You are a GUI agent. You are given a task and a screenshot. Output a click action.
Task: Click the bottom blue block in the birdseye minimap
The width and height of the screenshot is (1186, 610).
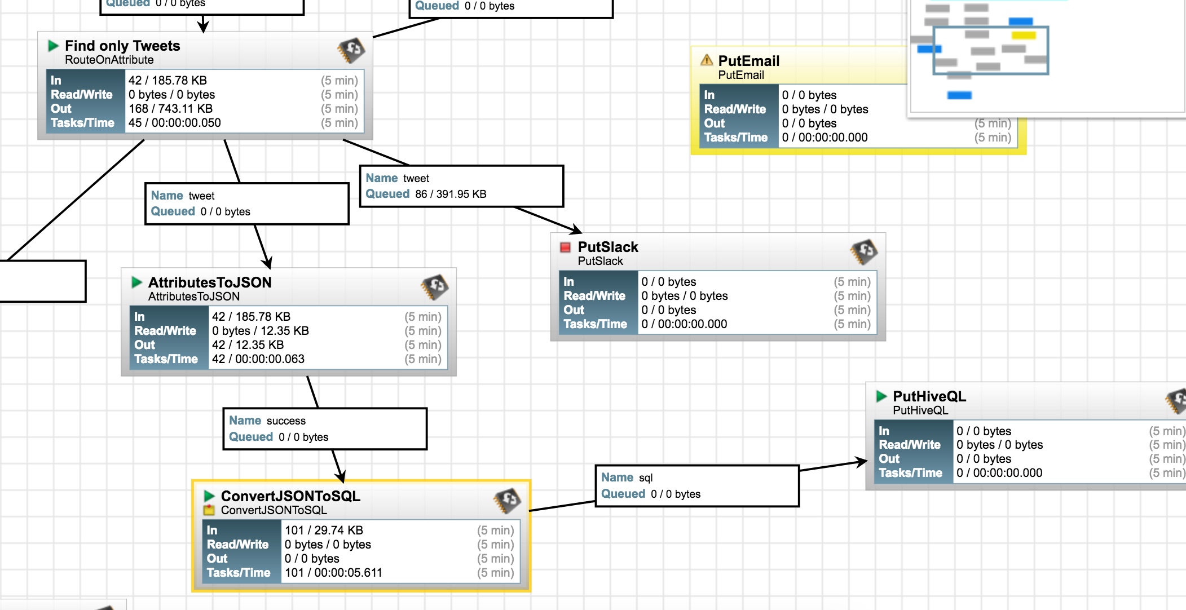point(959,95)
